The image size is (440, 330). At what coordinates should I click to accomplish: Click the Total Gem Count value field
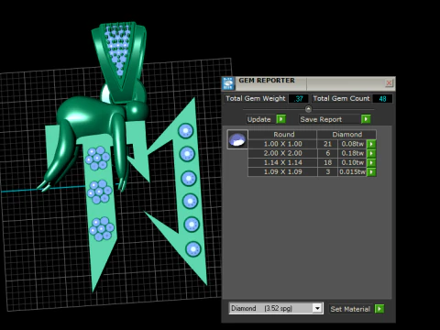[x=382, y=99]
